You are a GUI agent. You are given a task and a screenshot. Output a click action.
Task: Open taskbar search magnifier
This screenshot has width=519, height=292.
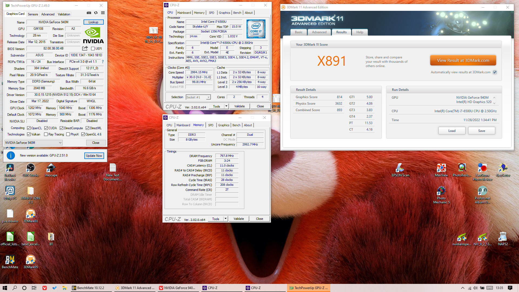tap(15, 288)
